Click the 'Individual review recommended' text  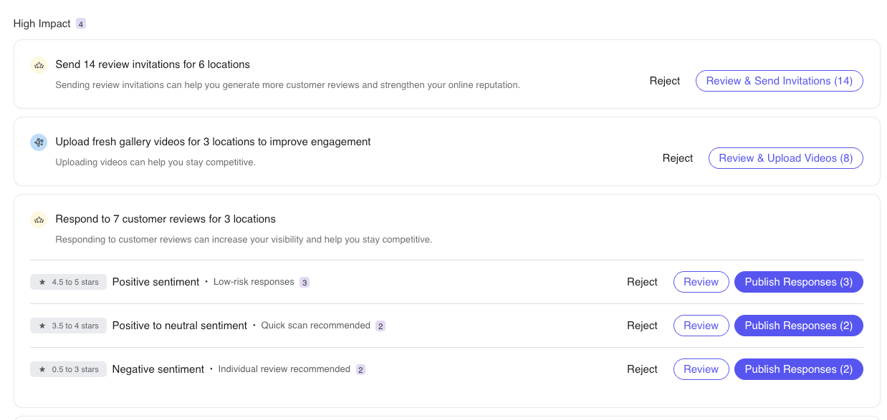coord(284,369)
